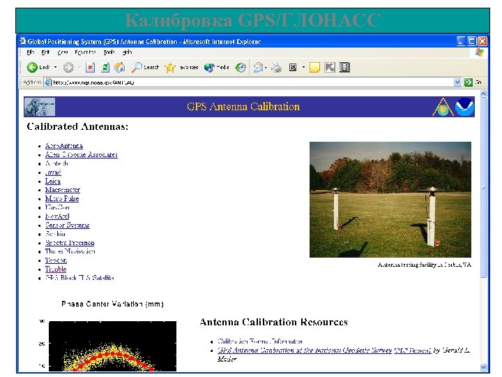Click the NovAtel link

click(x=57, y=216)
